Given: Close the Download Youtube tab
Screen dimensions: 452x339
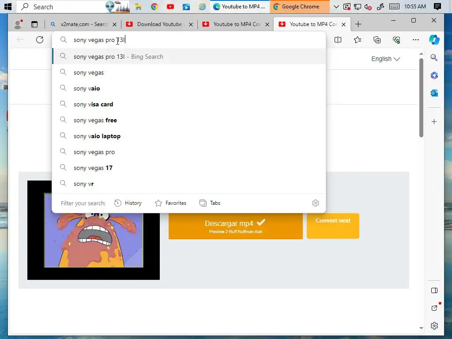Looking at the screenshot, I should click(191, 25).
